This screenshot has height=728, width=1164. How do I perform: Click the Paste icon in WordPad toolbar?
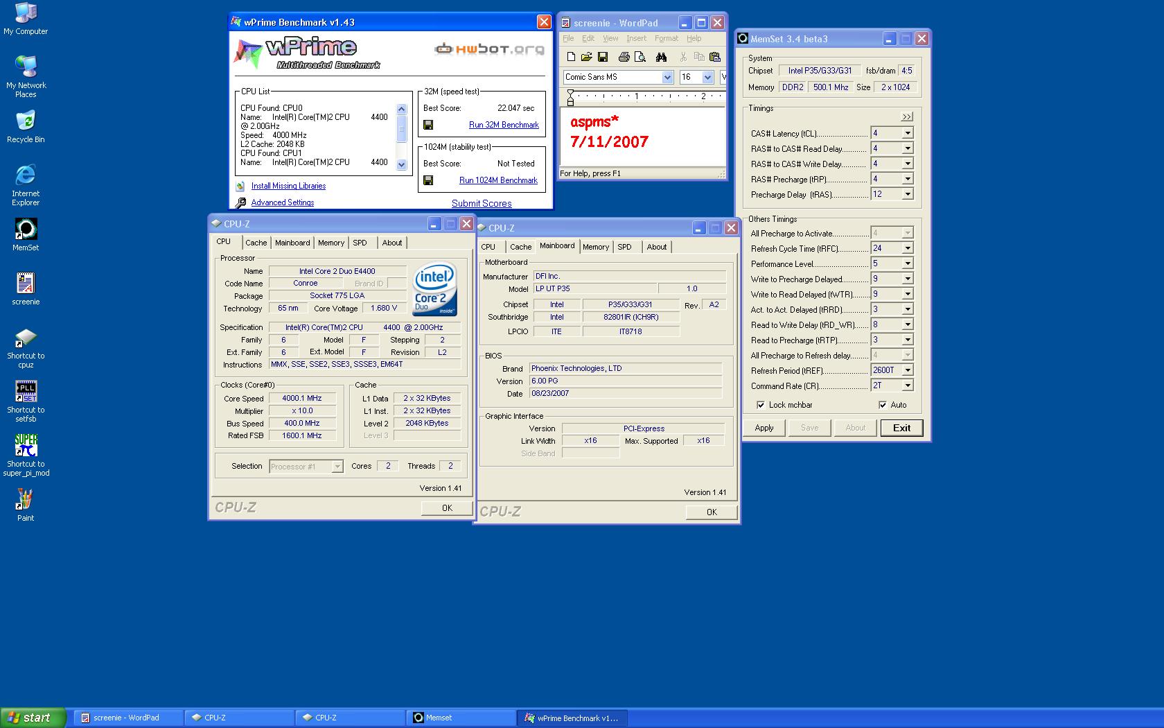click(715, 57)
